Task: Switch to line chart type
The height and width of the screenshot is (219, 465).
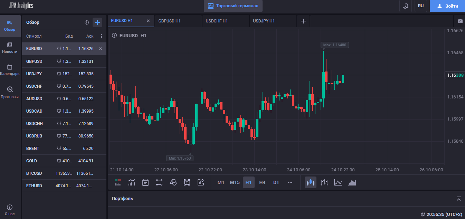Action: [338, 182]
